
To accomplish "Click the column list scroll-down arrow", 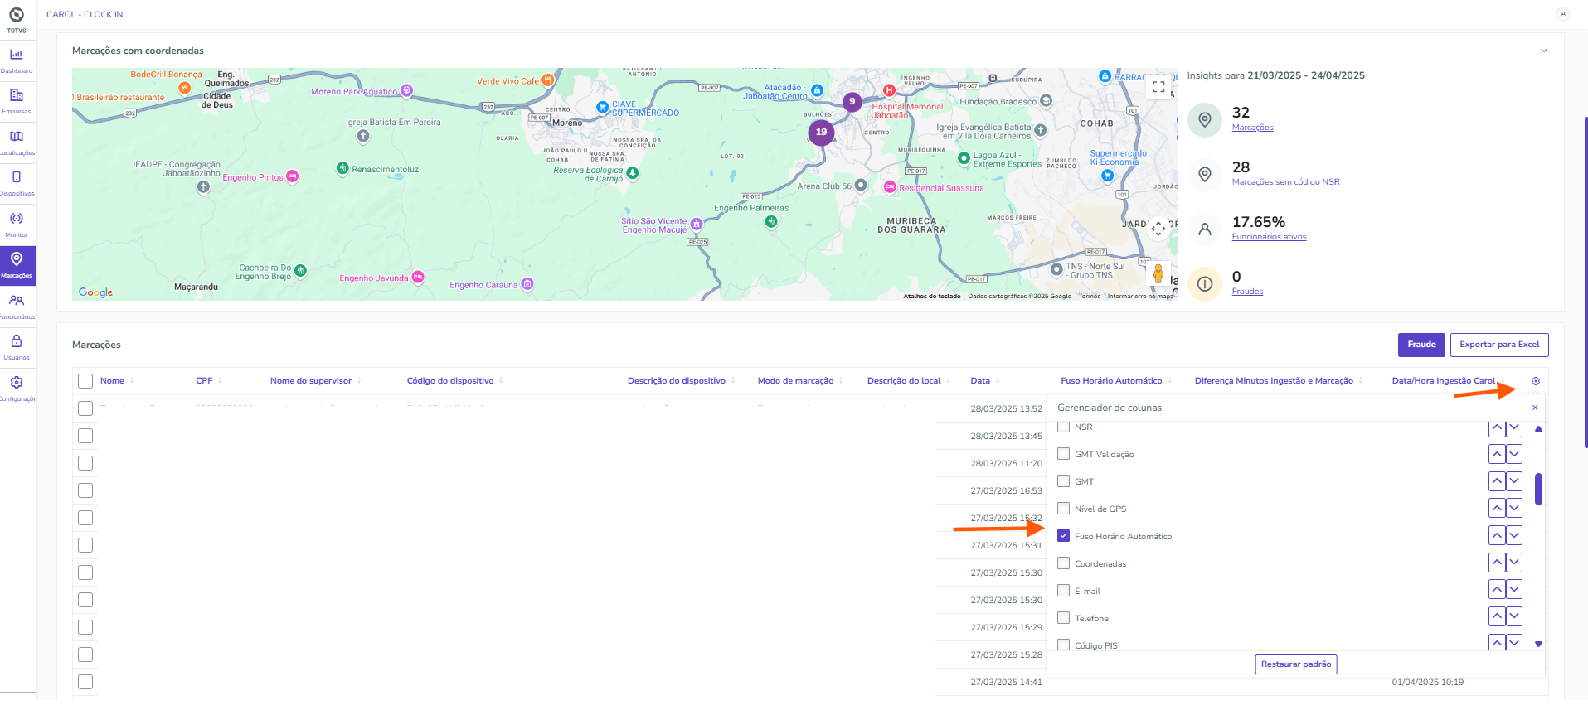I will [1538, 644].
